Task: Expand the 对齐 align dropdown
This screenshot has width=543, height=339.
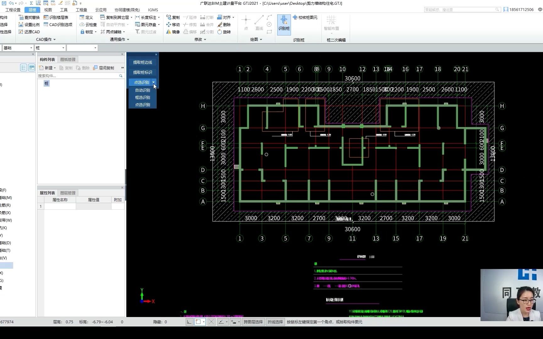Action: [233, 18]
